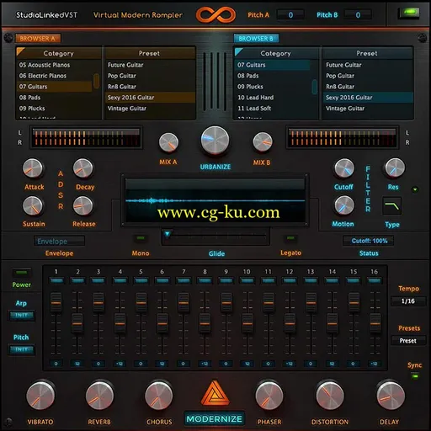Click the REVERB knob
The height and width of the screenshot is (431, 431).
pyautogui.click(x=99, y=396)
